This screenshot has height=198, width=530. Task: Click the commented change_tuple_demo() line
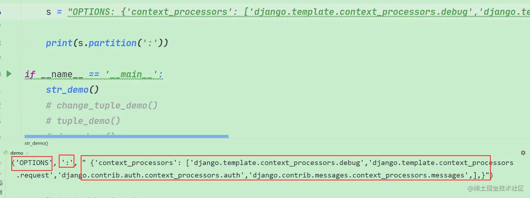[x=102, y=105]
